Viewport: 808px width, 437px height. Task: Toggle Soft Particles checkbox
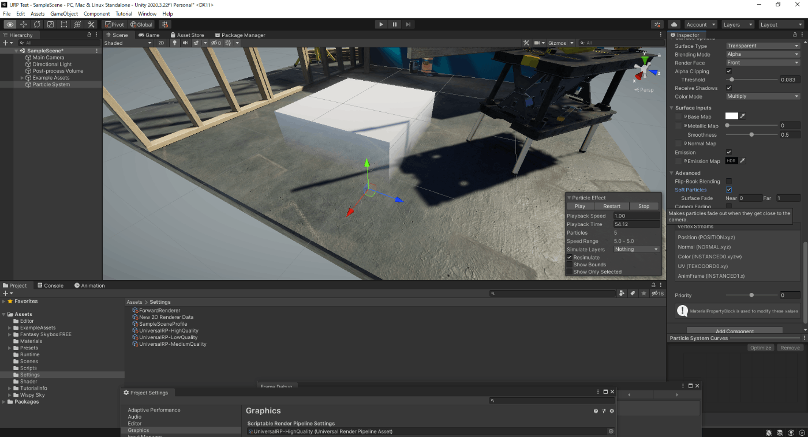[728, 189]
